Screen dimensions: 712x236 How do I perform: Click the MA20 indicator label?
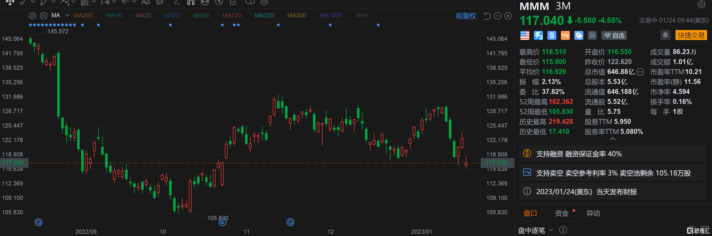[144, 15]
